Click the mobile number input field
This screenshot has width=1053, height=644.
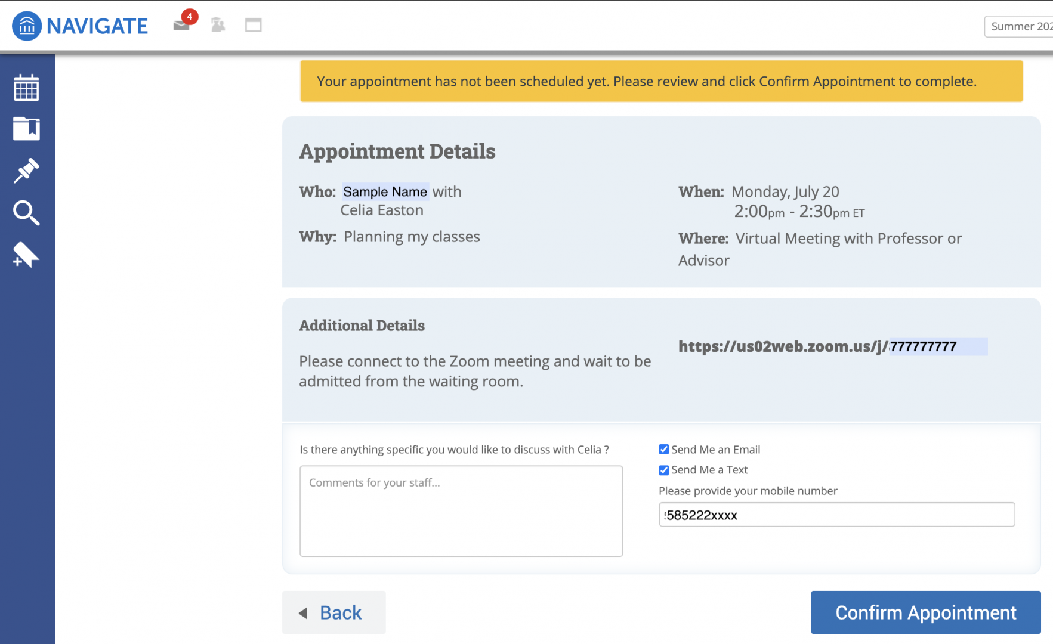point(836,515)
